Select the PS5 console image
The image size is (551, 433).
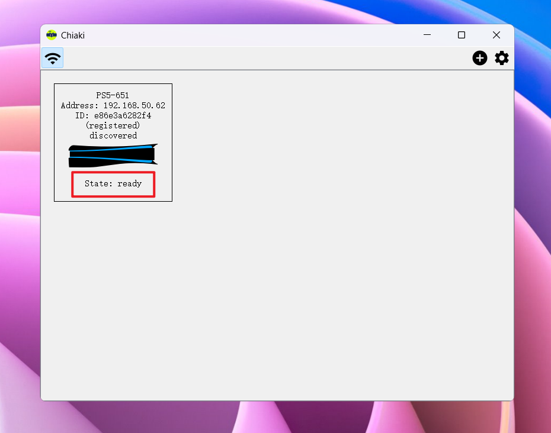pyautogui.click(x=113, y=156)
